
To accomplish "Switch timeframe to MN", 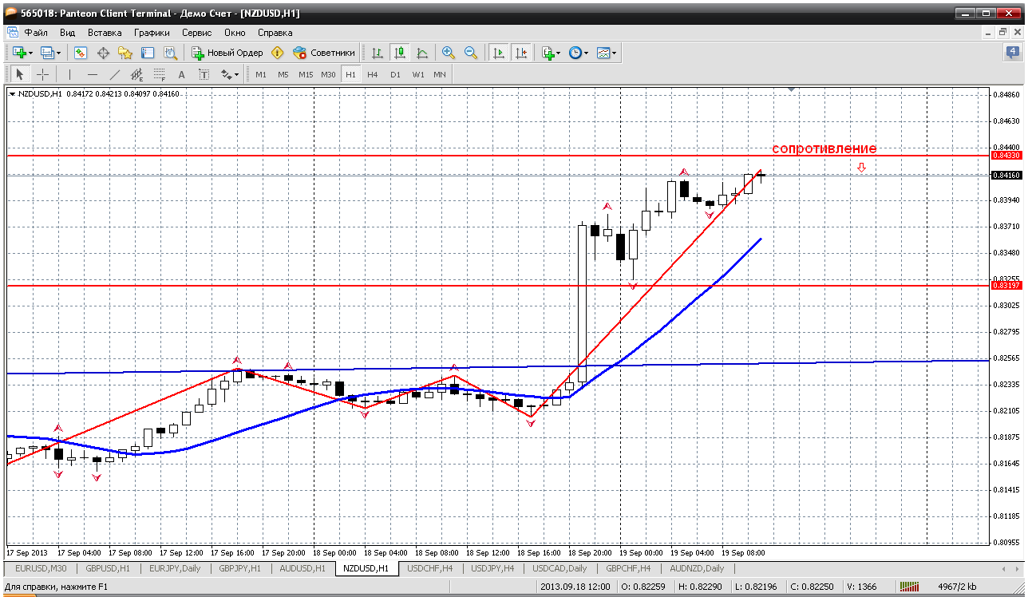I will click(x=440, y=74).
